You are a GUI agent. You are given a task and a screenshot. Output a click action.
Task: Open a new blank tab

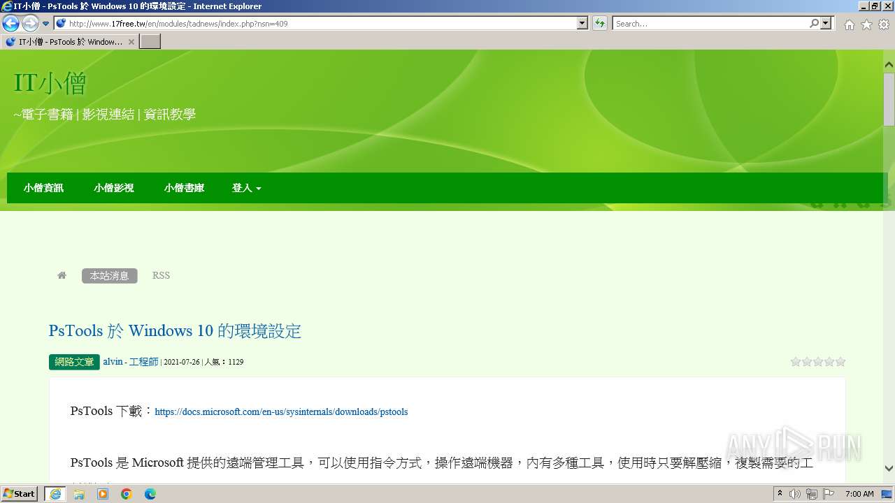click(150, 42)
